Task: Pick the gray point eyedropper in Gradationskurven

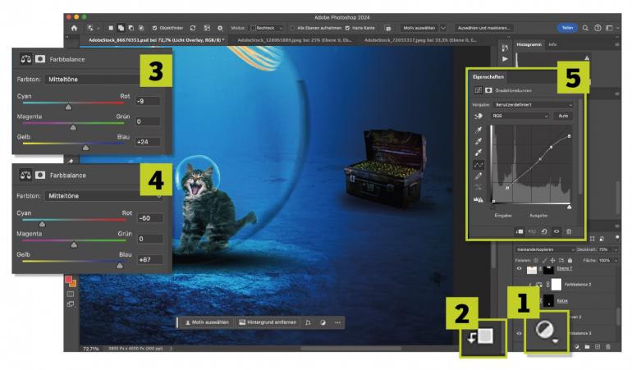Action: point(479,141)
